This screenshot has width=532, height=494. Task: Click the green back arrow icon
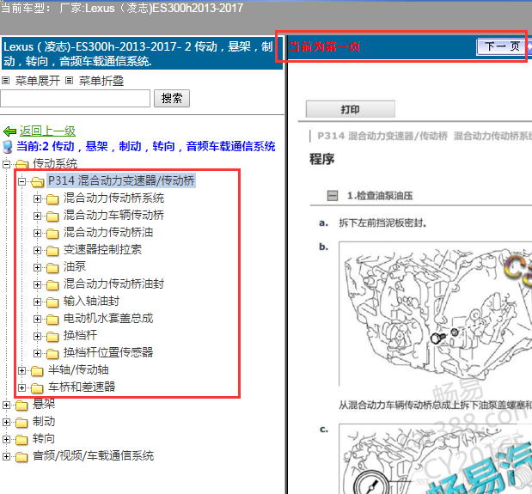pos(9,131)
